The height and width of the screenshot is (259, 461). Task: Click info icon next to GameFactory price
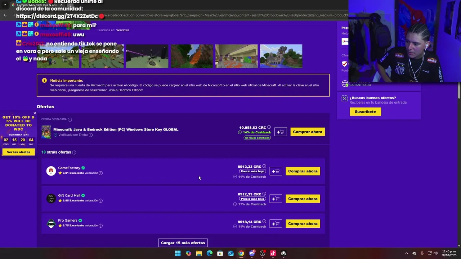264,167
